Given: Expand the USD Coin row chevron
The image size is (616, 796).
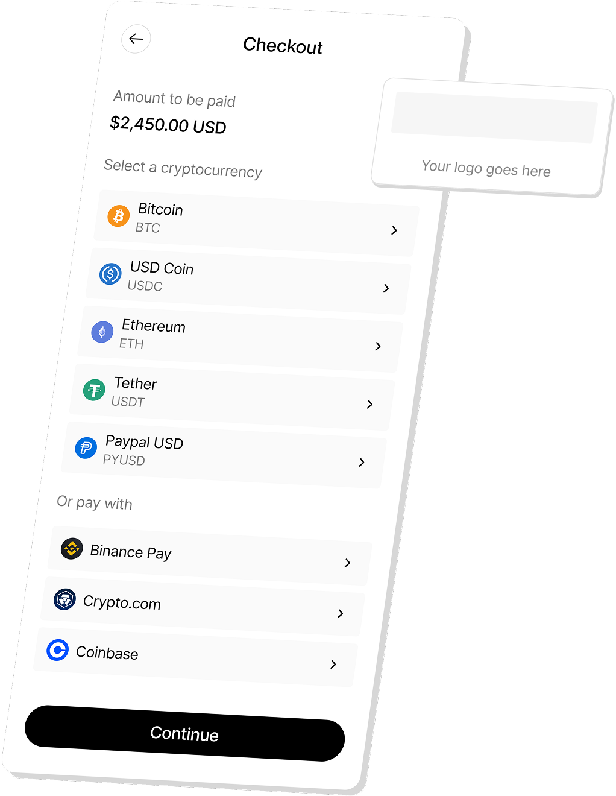Looking at the screenshot, I should [x=386, y=288].
